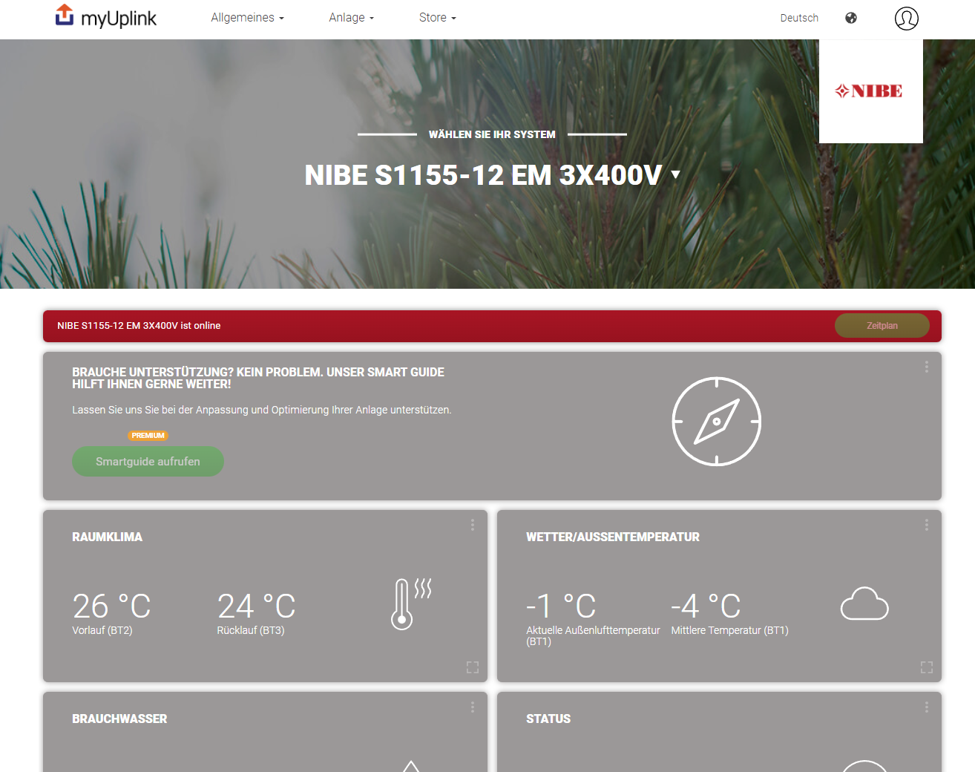975x772 pixels.
Task: Click the compass smart guide icon
Action: click(716, 422)
